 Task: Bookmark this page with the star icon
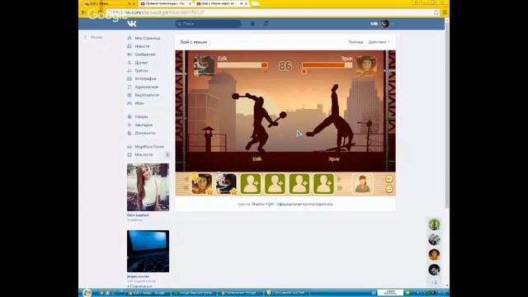[x=436, y=12]
